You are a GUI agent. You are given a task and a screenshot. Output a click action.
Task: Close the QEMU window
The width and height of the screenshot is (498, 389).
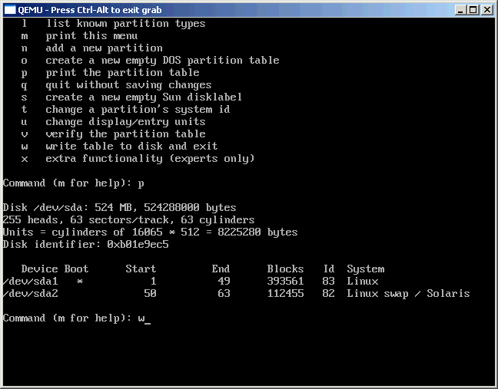click(486, 9)
